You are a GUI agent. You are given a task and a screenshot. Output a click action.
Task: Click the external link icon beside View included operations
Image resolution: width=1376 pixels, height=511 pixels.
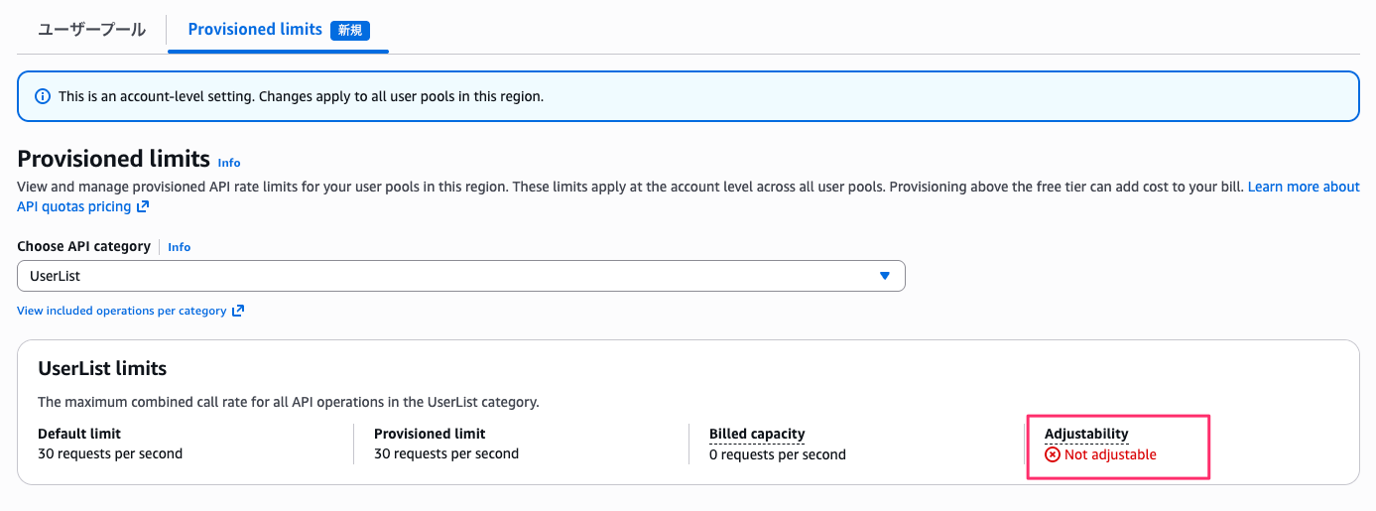click(x=238, y=311)
